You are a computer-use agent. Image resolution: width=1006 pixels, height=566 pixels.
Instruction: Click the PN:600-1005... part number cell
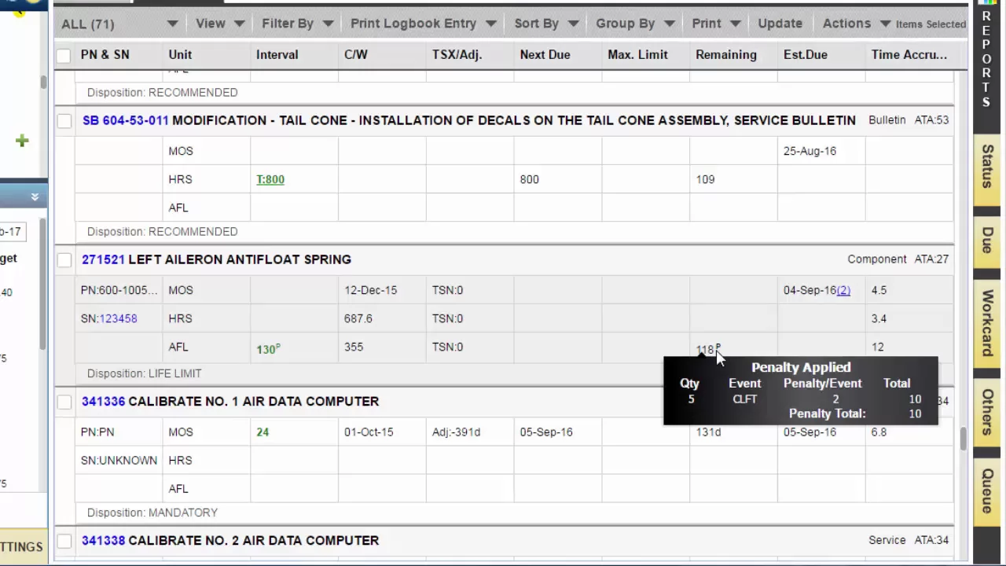pyautogui.click(x=119, y=291)
